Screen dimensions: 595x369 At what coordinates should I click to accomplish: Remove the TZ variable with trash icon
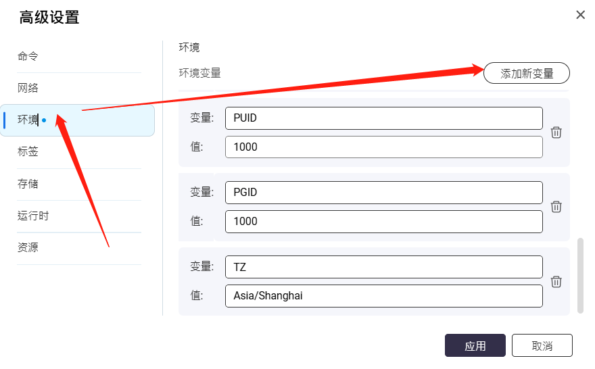(556, 282)
